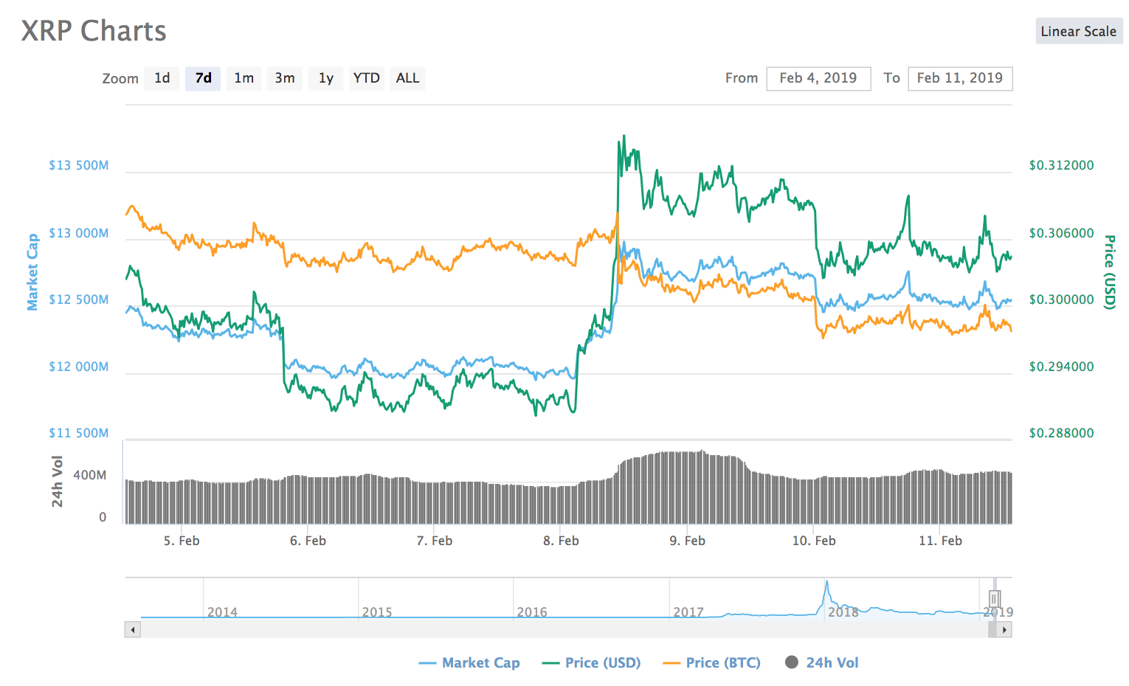Click the 10. Feb axis label
The width and height of the screenshot is (1129, 686).
click(x=814, y=541)
